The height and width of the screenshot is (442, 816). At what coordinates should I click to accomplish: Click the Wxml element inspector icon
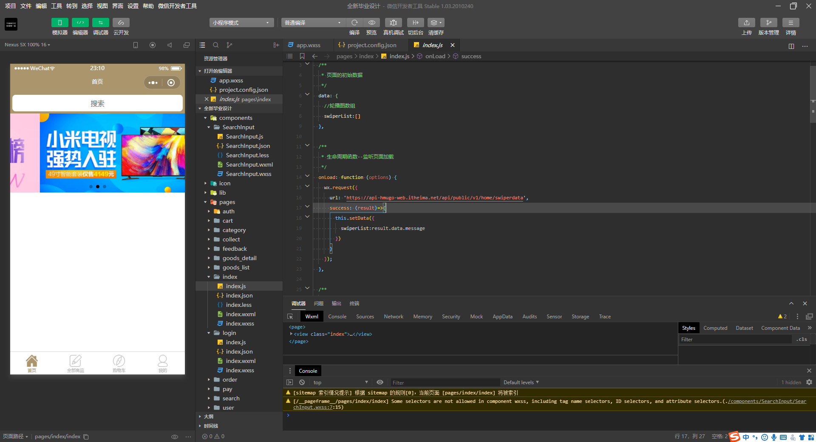pos(290,317)
